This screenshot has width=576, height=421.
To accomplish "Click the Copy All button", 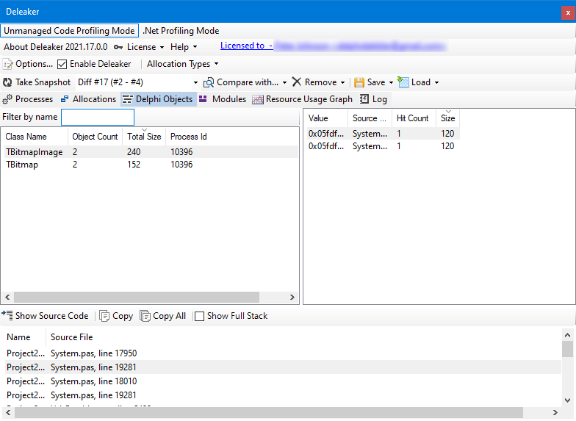I will tap(163, 316).
